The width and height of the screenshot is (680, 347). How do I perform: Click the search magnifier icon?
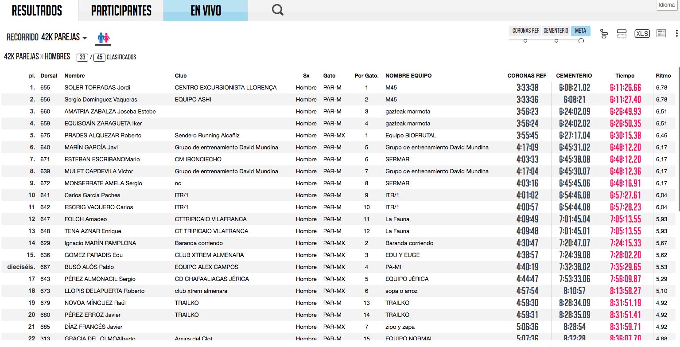point(278,10)
